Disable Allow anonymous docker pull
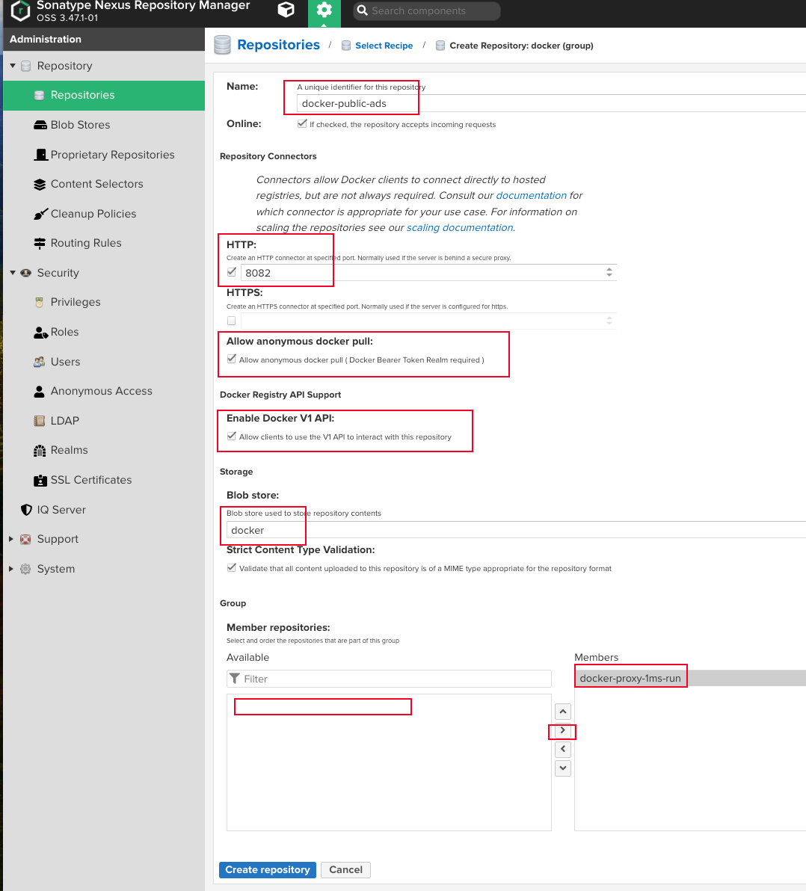This screenshot has width=806, height=891. [230, 358]
